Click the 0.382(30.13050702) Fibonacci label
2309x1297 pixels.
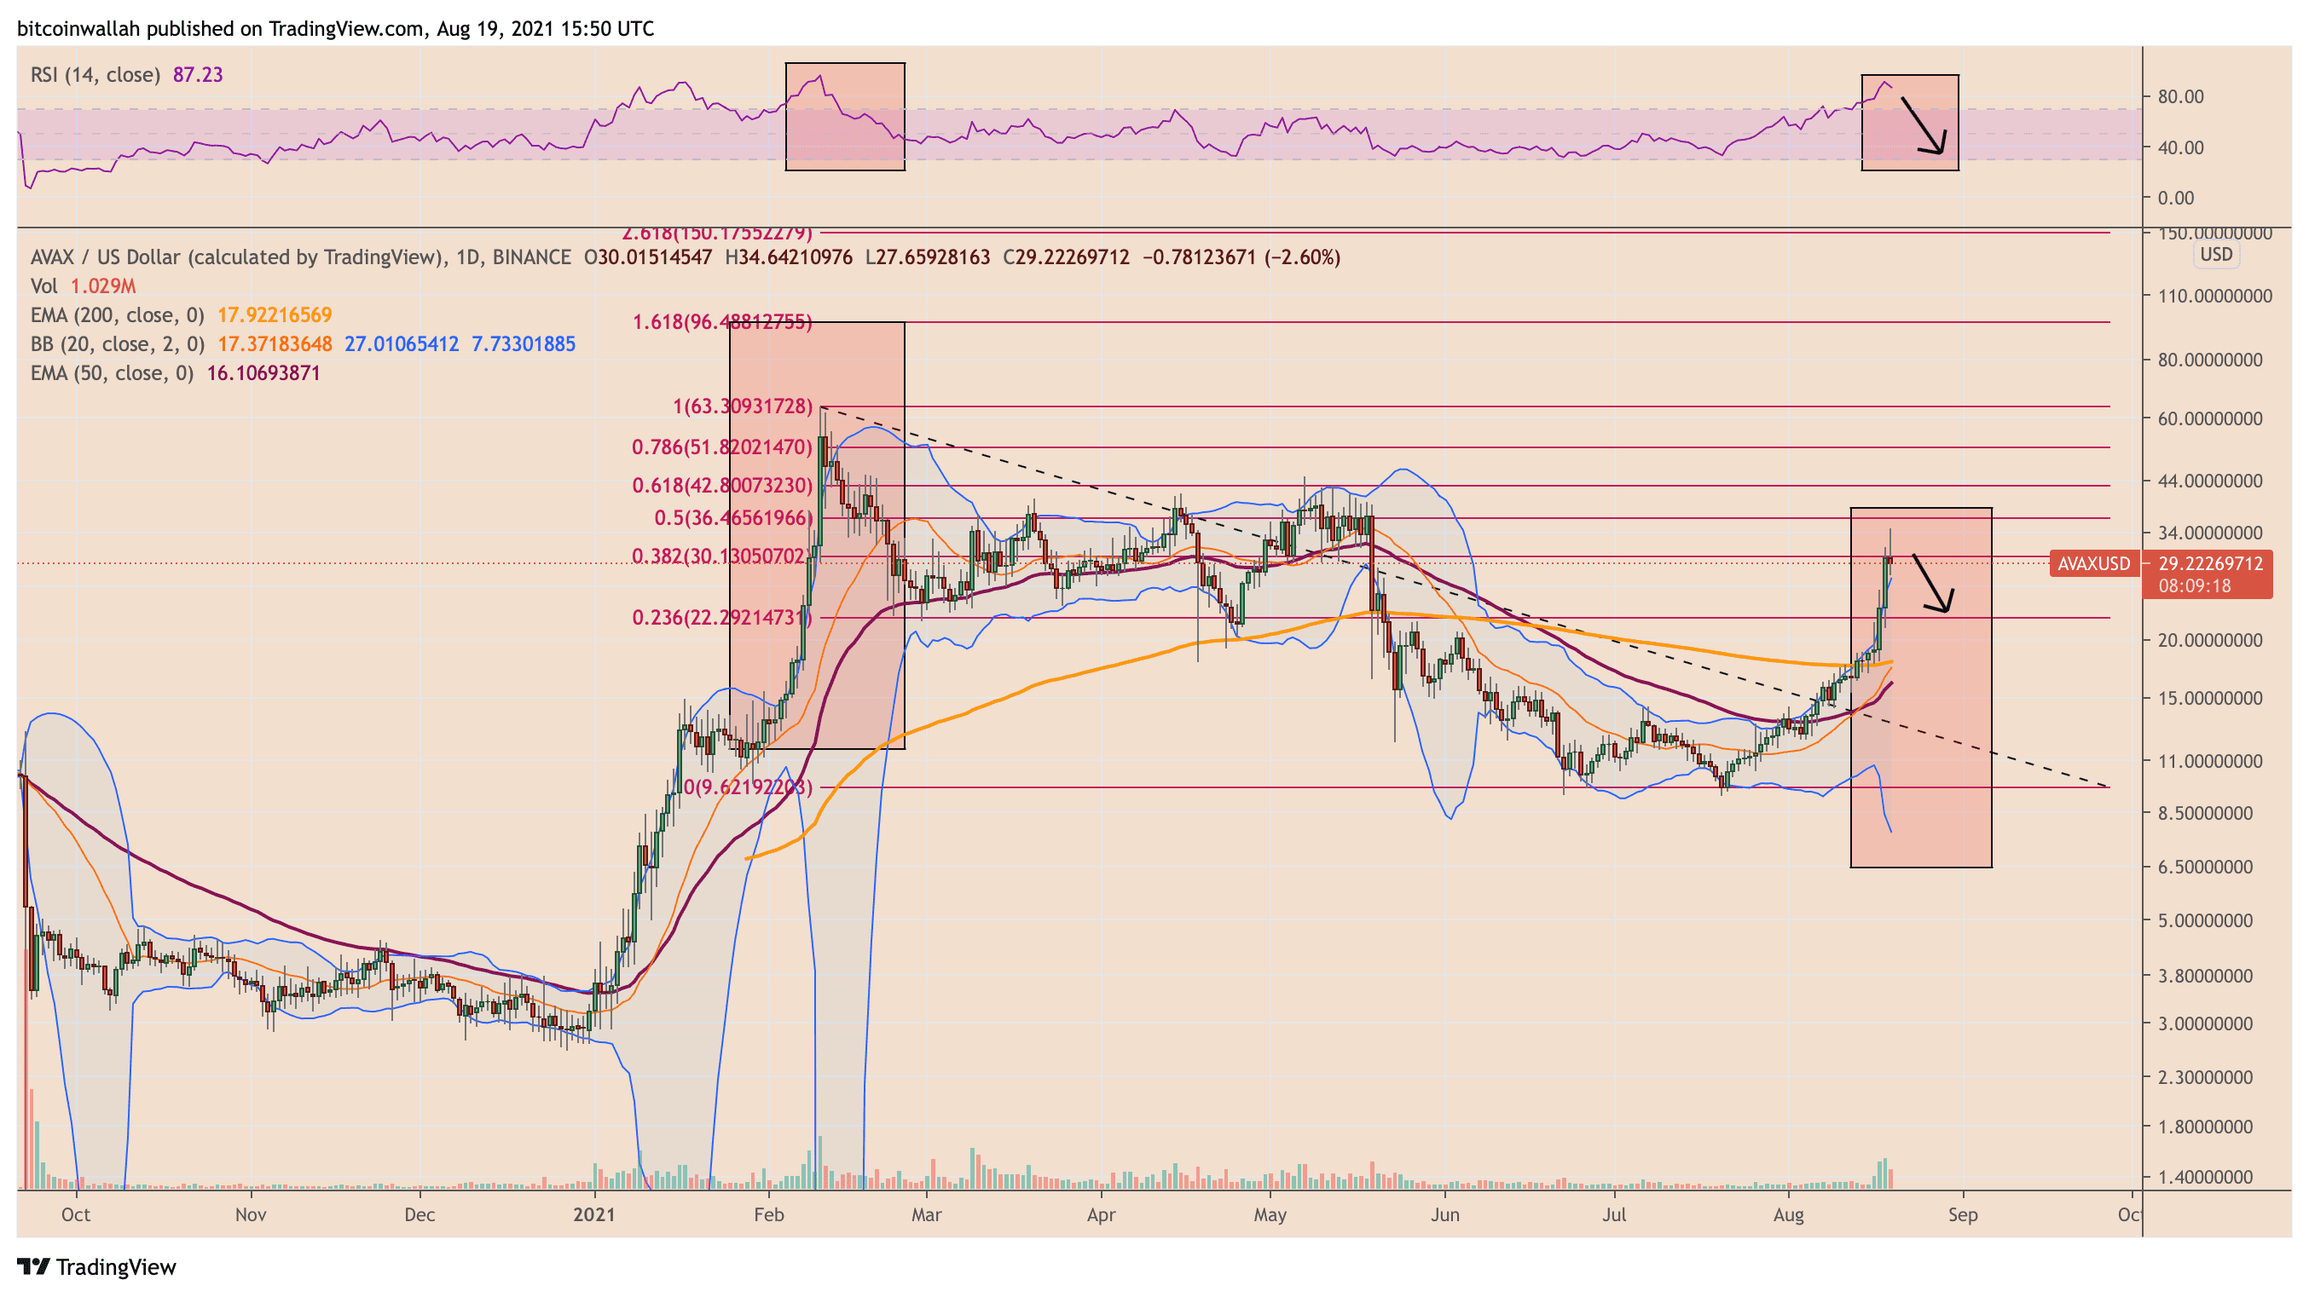click(722, 556)
